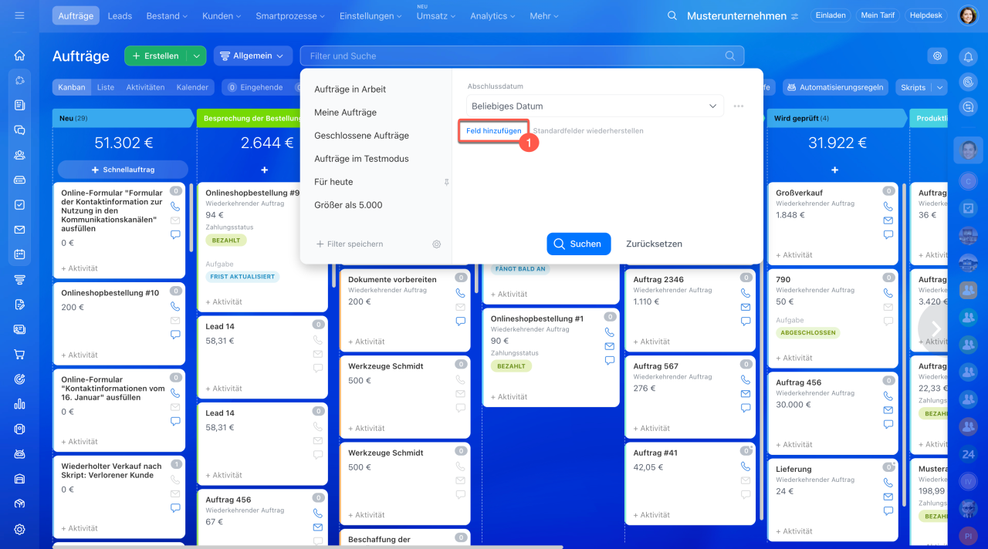988x549 pixels.
Task: Select the Meine Aufträge filter
Action: (345, 113)
